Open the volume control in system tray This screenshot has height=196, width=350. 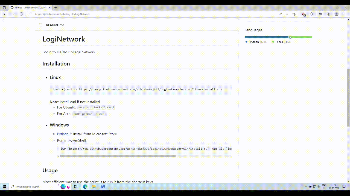point(319,187)
